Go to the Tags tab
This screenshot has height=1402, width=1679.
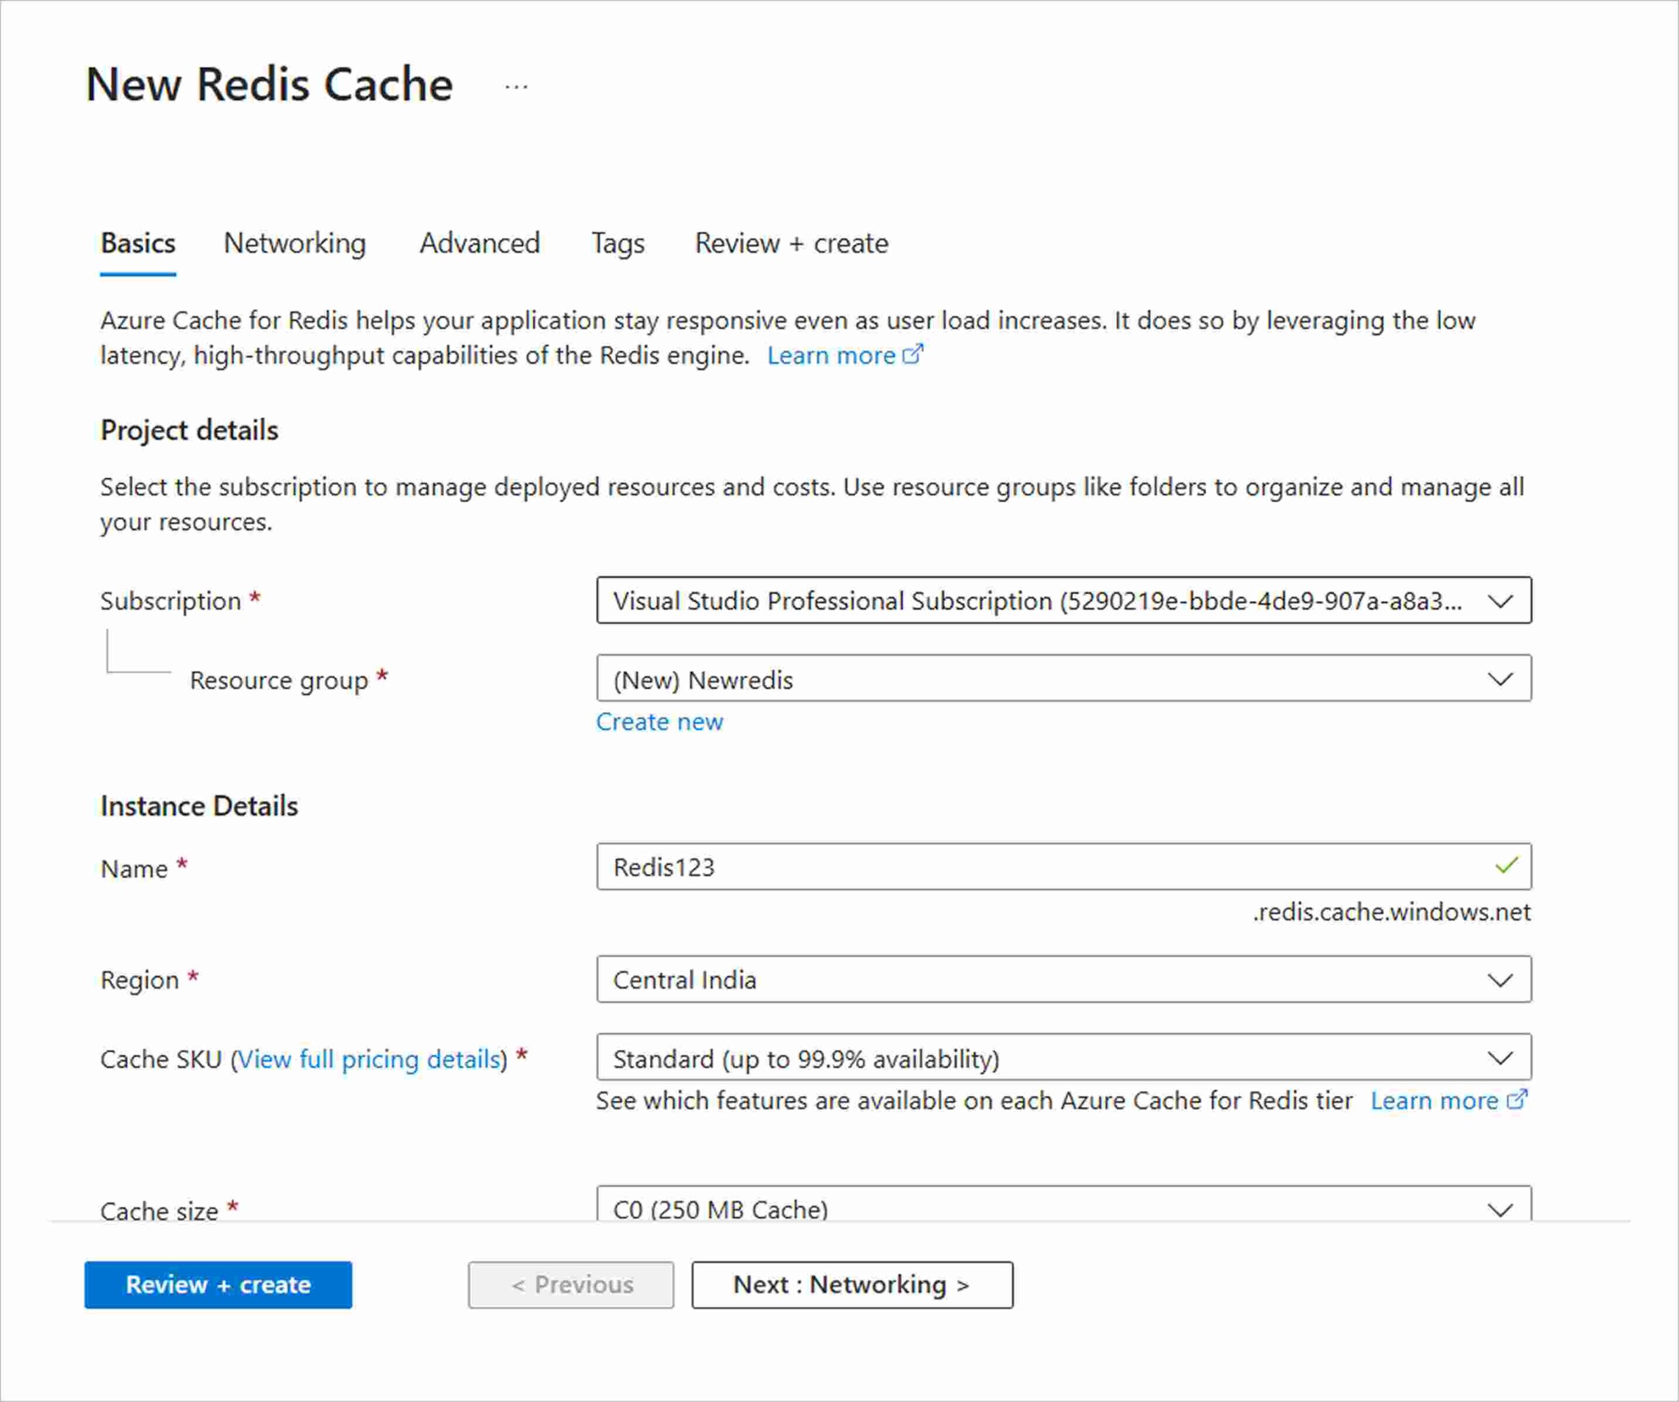pos(617,243)
